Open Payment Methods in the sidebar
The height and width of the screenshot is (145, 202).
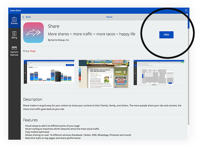pos(14,51)
